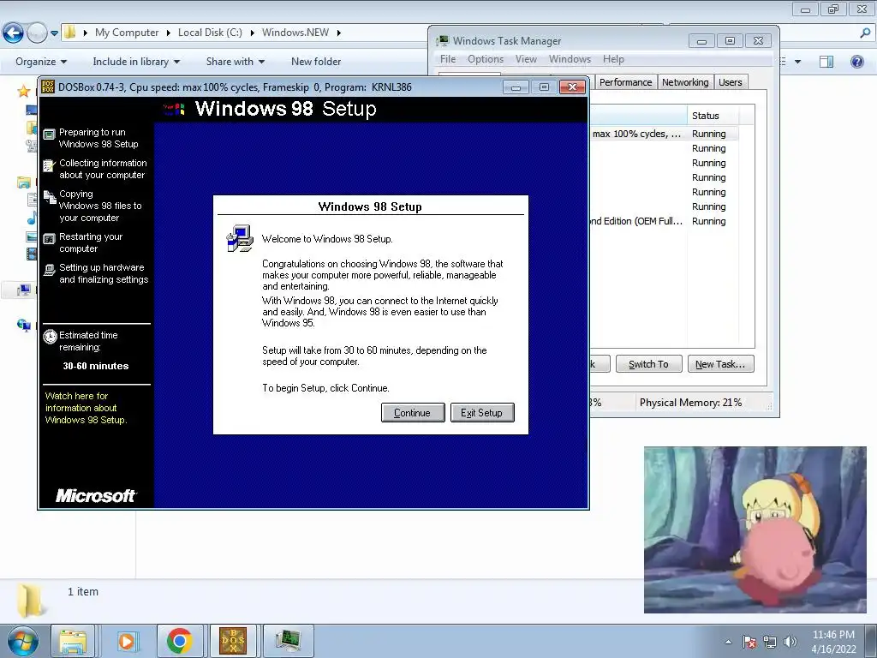Open the Include in library dropdown

pos(136,62)
